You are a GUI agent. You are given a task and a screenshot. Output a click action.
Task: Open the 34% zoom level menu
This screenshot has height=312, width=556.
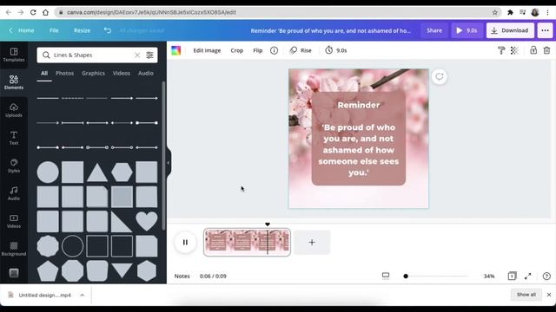point(489,276)
